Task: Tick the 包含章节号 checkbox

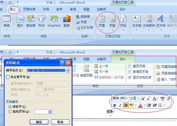Action: 8,77
